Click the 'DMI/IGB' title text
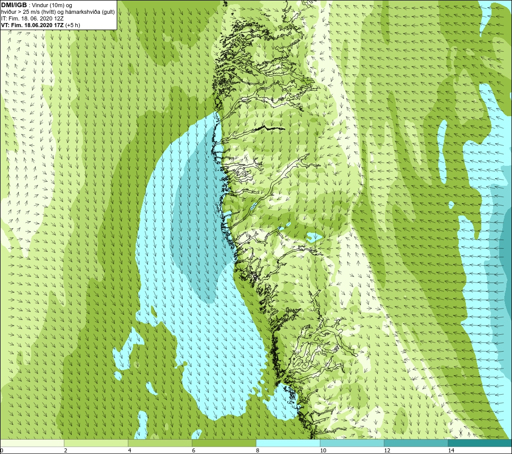The width and height of the screenshot is (512, 454). click(x=14, y=5)
